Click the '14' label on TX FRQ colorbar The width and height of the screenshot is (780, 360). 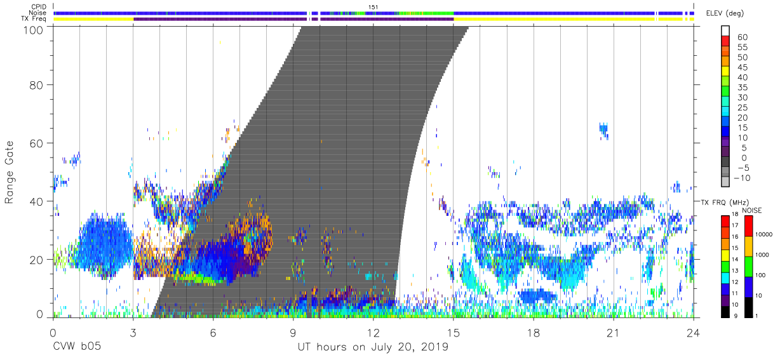pyautogui.click(x=735, y=259)
